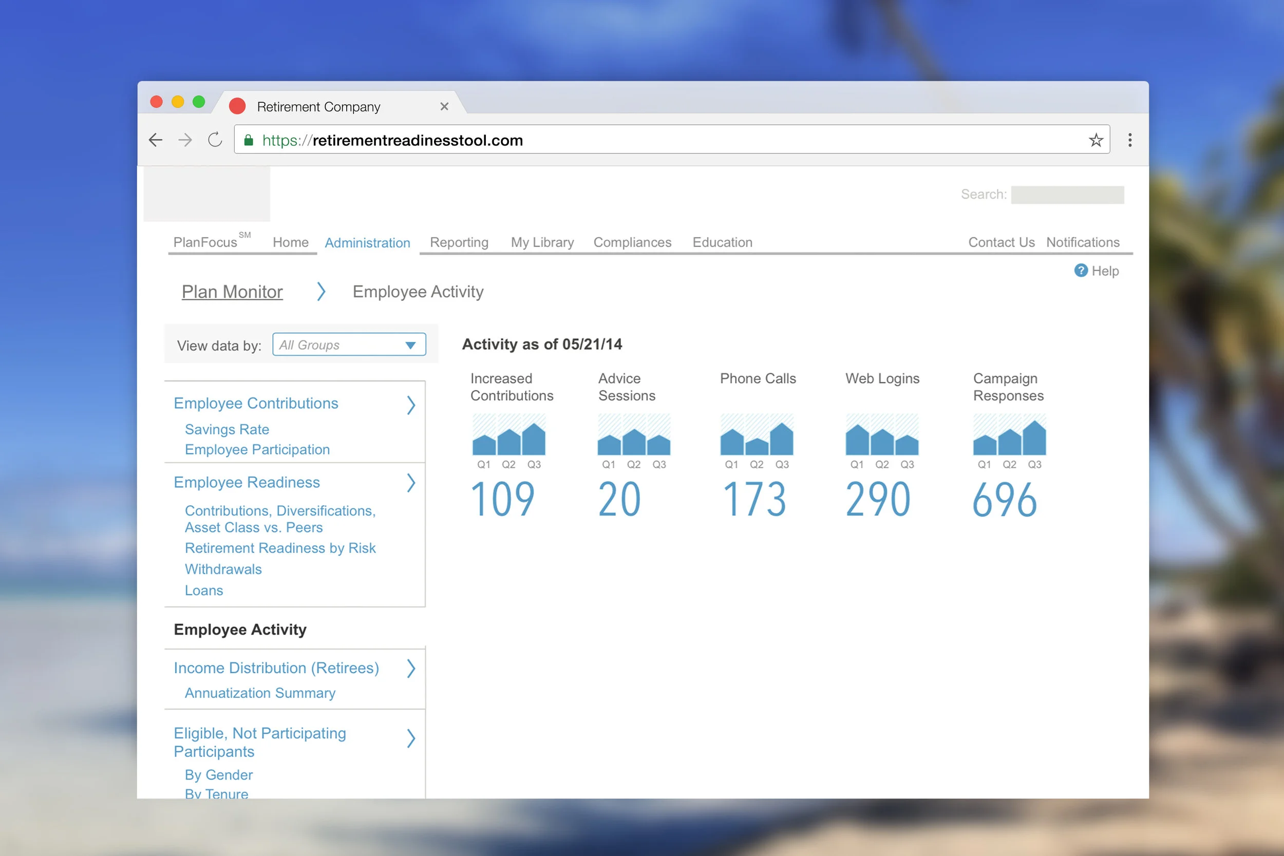The height and width of the screenshot is (856, 1284).
Task: Click the browser back arrow
Action: (x=156, y=140)
